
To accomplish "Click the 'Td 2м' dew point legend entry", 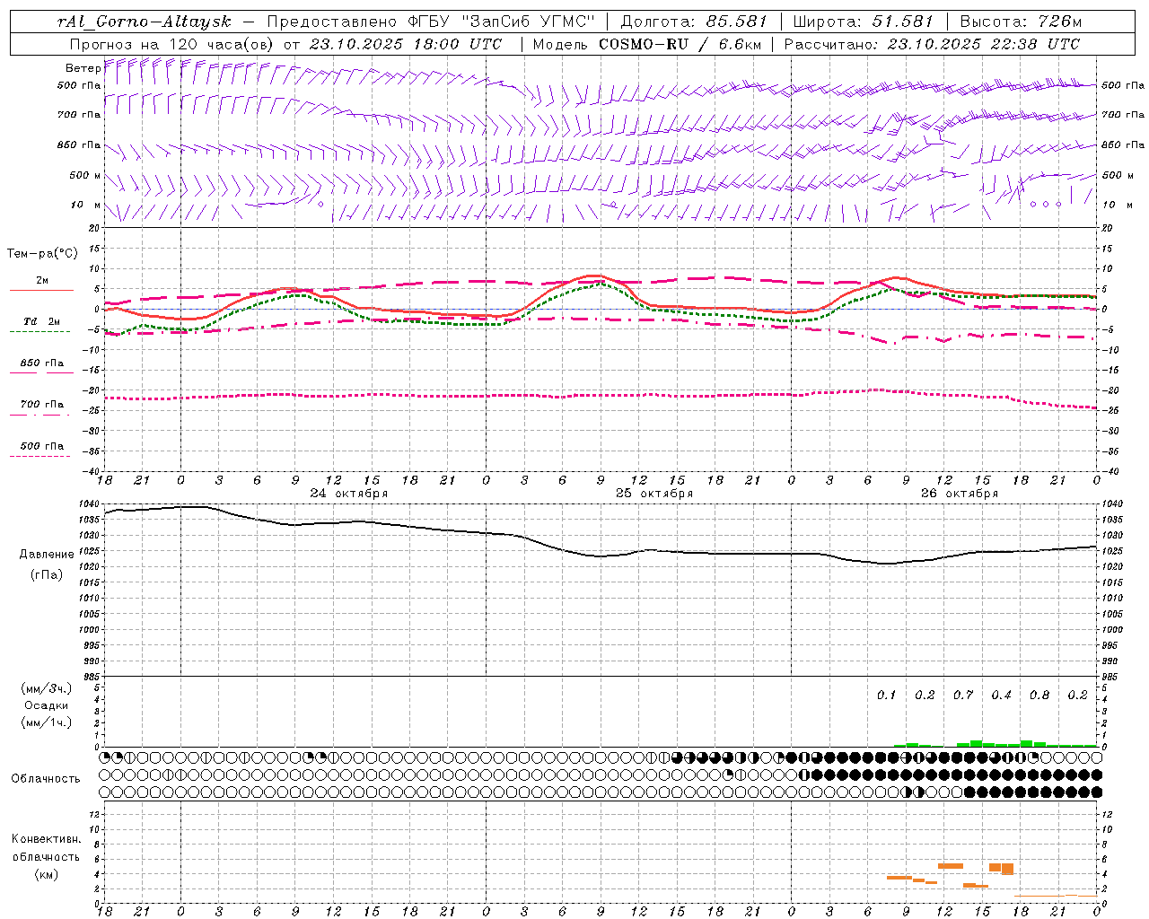I will [x=41, y=321].
